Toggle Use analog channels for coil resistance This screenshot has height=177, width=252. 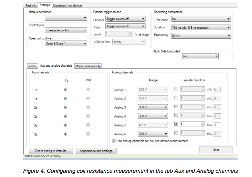(113, 141)
